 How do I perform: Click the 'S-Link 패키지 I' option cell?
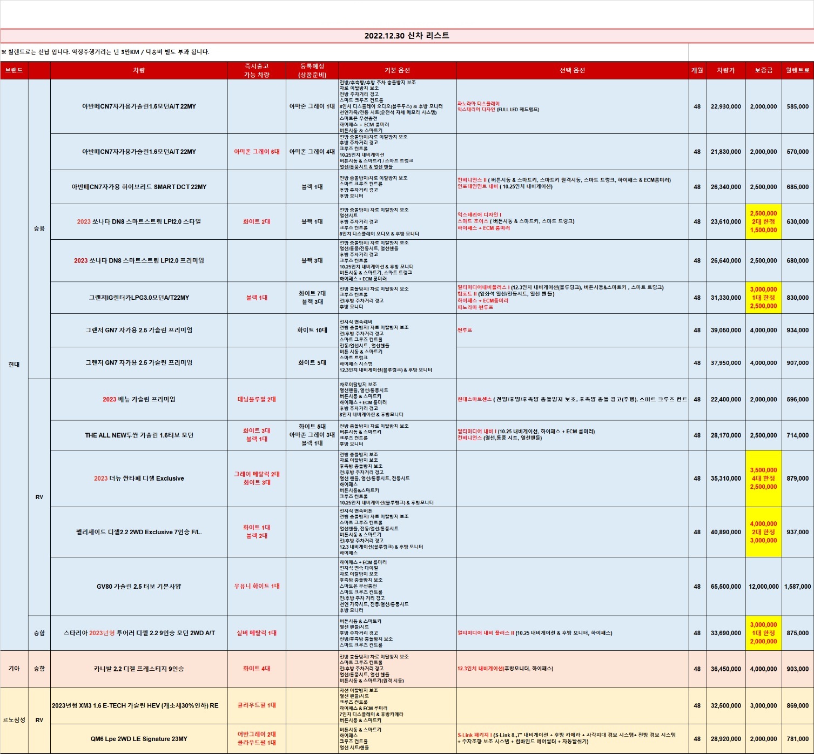tap(573, 739)
